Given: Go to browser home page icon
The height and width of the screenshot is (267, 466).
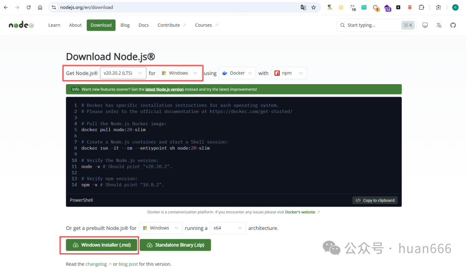Looking at the screenshot, I should (x=40, y=7).
